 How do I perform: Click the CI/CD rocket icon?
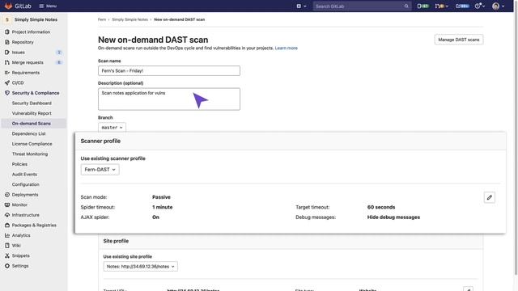7,82
